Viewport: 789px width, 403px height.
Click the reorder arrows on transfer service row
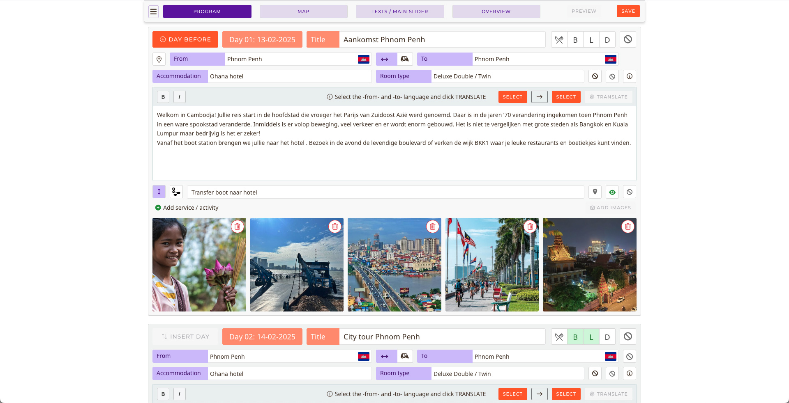point(159,192)
